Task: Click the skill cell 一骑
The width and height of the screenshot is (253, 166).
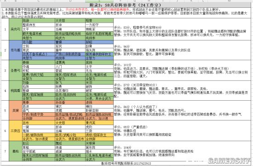Action: coord(39,127)
